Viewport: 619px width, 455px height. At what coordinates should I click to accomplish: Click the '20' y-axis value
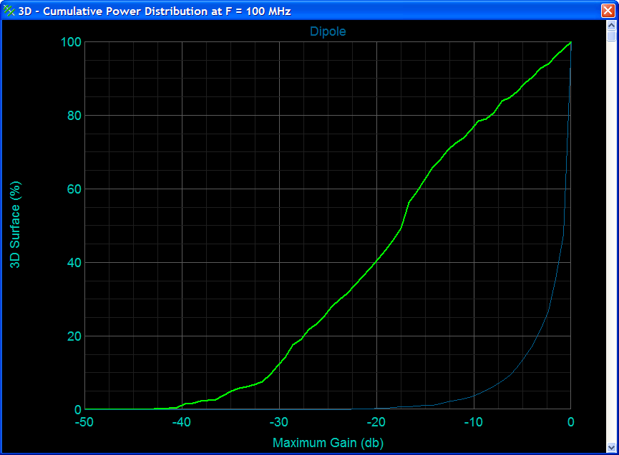[x=74, y=336]
